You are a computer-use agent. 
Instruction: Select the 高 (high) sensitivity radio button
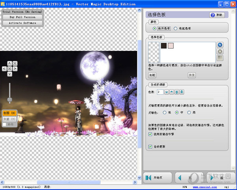[x=189, y=112]
